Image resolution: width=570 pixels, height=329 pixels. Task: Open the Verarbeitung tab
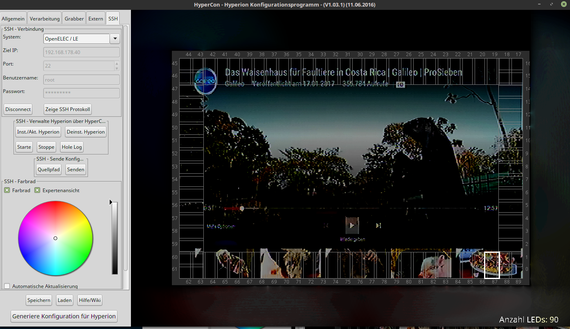(x=45, y=18)
